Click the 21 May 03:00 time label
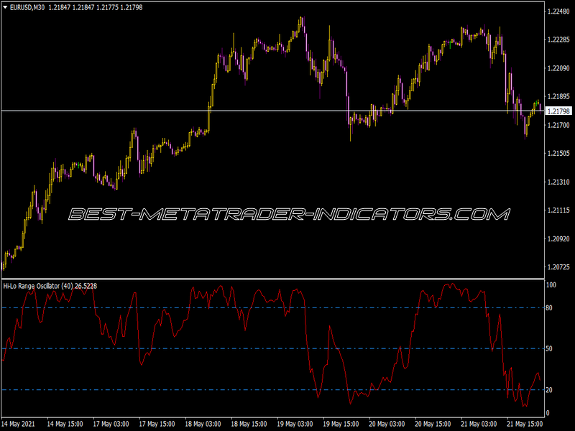Image resolution: width=575 pixels, height=431 pixels. coord(479,424)
